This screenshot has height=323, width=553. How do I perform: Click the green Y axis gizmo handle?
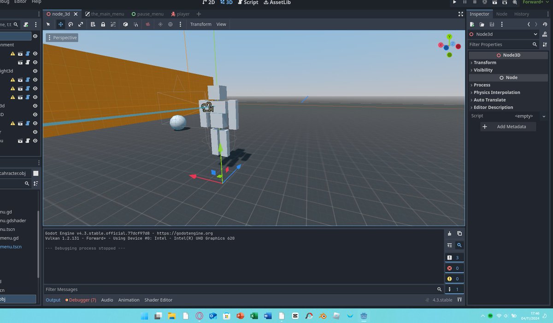[x=449, y=36]
